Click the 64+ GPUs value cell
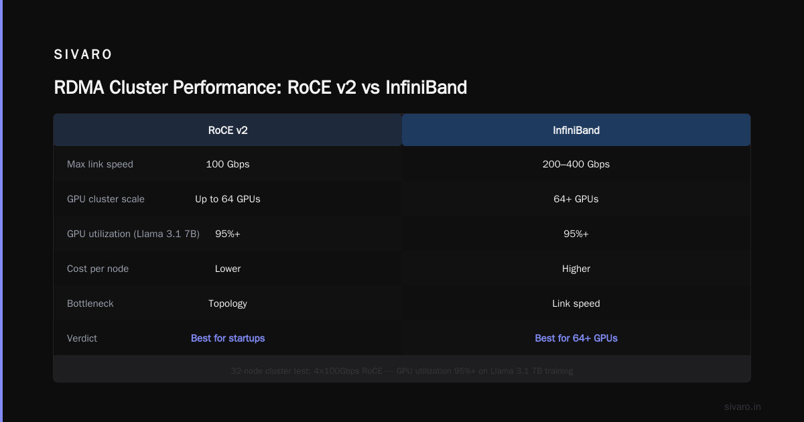This screenshot has width=804, height=422. point(576,199)
